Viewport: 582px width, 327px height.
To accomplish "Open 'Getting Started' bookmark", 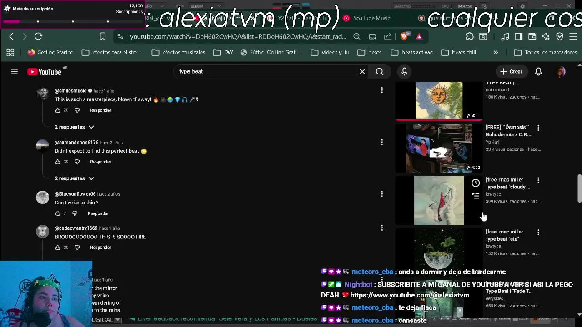I will (50, 52).
